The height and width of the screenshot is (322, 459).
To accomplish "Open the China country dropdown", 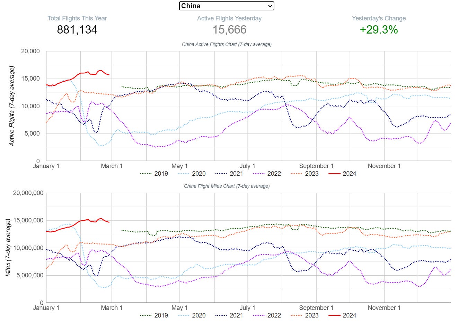I will click(x=227, y=6).
